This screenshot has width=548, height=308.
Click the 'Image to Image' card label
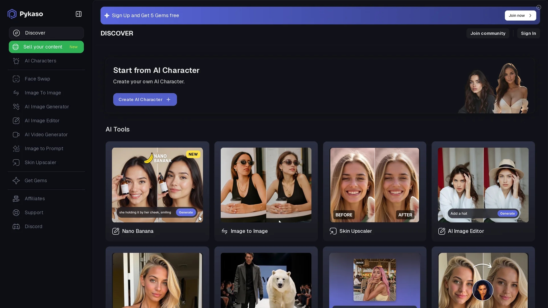(x=249, y=231)
